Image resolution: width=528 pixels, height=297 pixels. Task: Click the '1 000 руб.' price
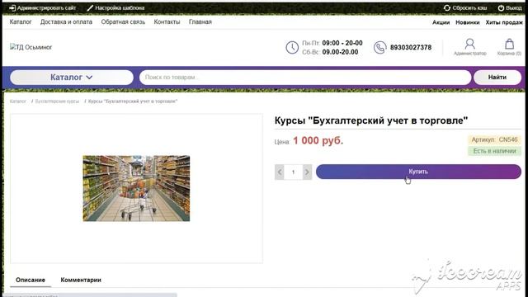318,141
